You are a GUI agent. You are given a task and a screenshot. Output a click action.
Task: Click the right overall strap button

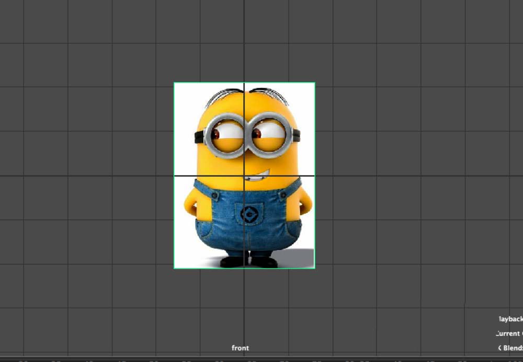(x=283, y=195)
